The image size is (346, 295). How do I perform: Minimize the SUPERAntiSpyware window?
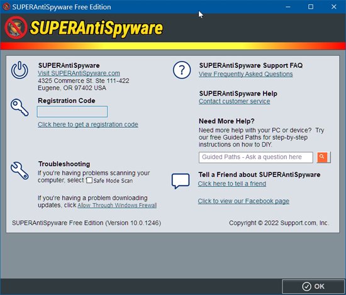pos(288,7)
